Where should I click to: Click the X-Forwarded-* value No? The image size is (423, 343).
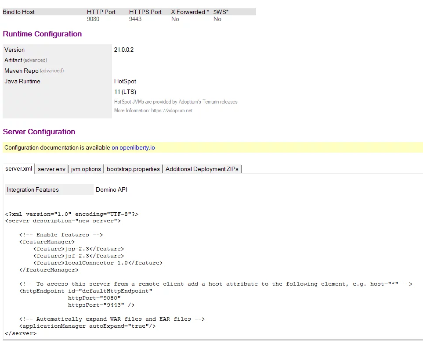(x=175, y=19)
